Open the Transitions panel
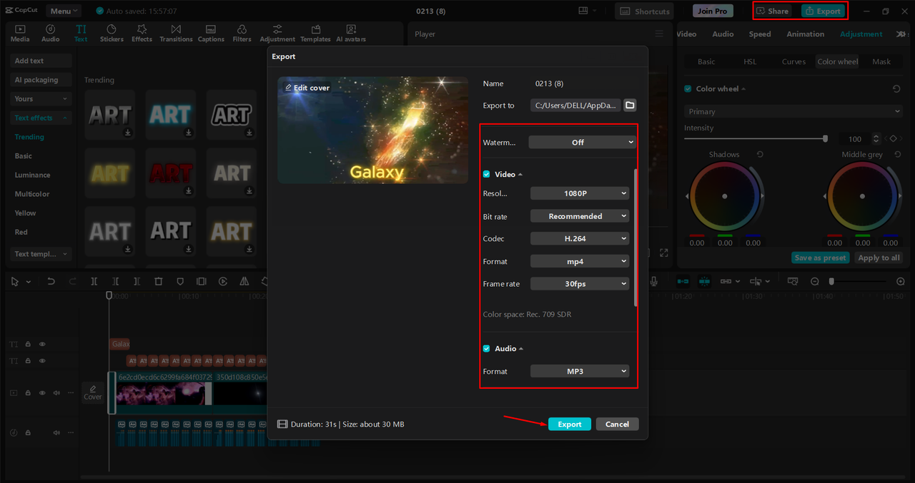The width and height of the screenshot is (915, 483). click(176, 34)
